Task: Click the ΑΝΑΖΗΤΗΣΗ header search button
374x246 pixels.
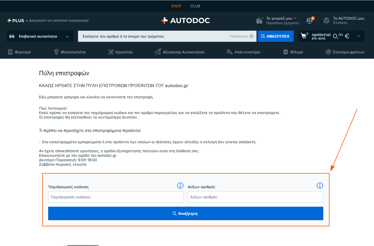Action: pos(276,36)
